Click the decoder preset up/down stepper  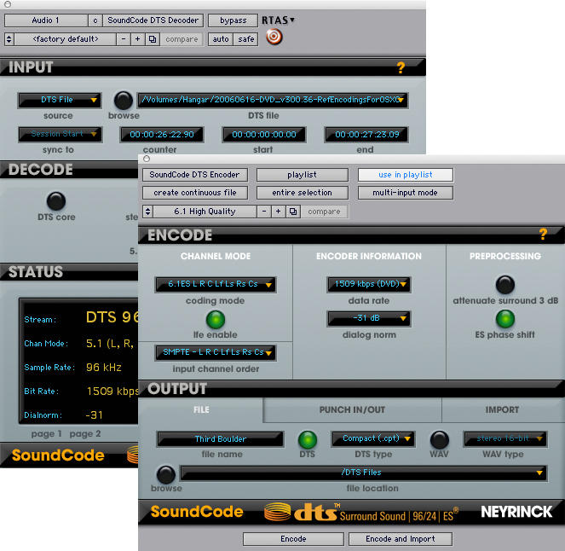[9, 39]
